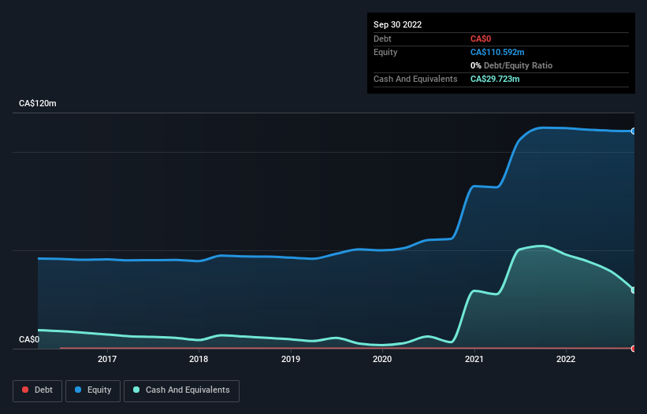Click the CA$0 y-axis label
647x414 pixels.
click(29, 339)
